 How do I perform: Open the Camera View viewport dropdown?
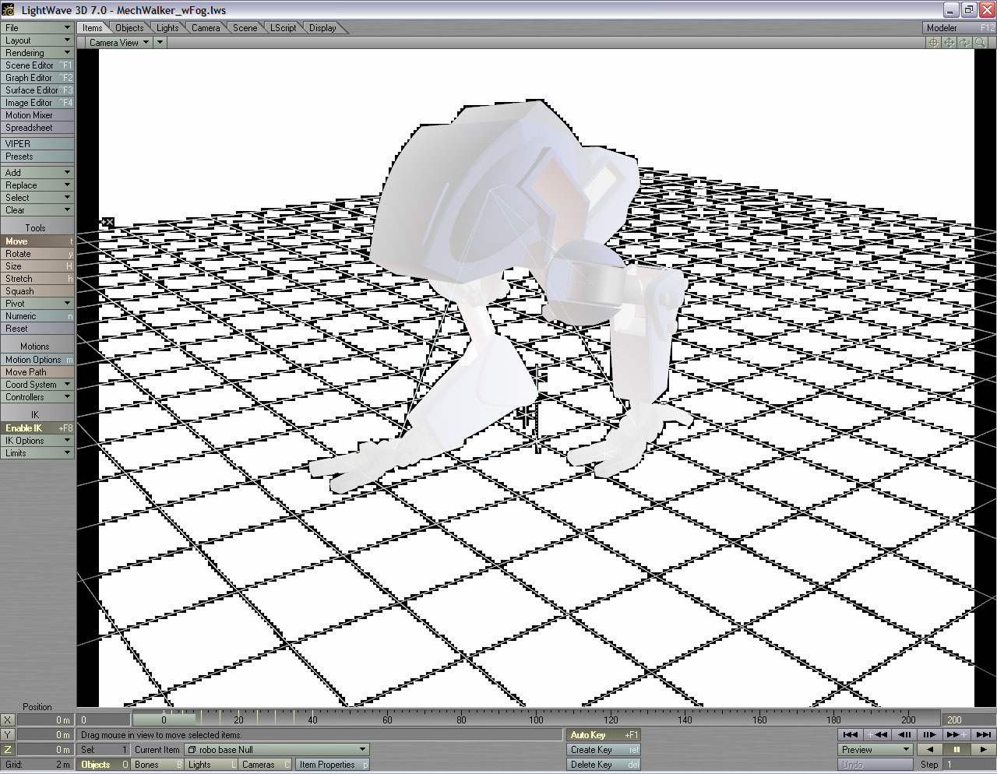(119, 43)
